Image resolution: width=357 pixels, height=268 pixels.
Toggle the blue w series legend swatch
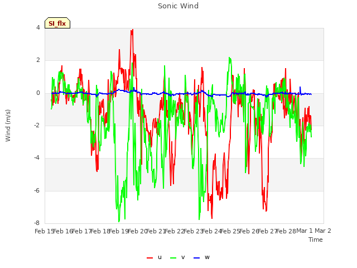click(196, 258)
